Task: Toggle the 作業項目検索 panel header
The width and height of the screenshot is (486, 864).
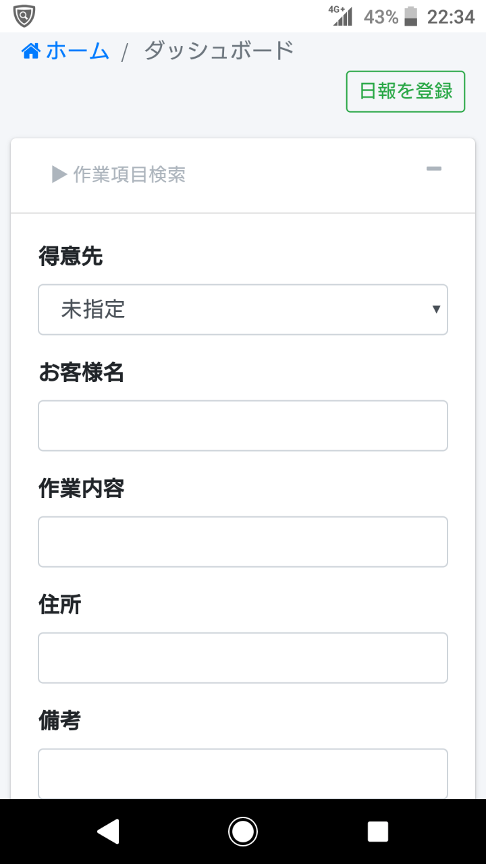Action: coord(243,175)
